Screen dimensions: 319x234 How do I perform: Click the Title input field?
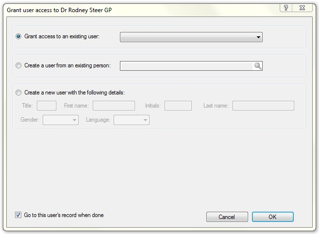click(x=47, y=106)
